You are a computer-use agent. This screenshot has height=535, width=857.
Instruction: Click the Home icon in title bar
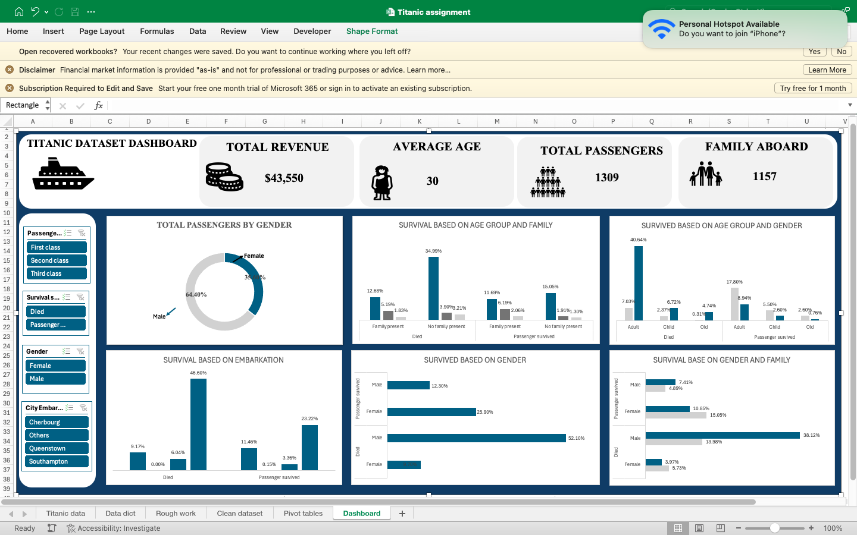point(19,11)
